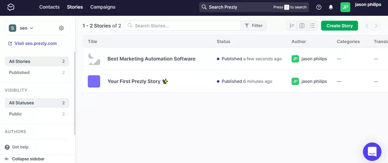The width and height of the screenshot is (388, 163).
Task: Open Best Marketing Automation Software story
Action: 152,59
